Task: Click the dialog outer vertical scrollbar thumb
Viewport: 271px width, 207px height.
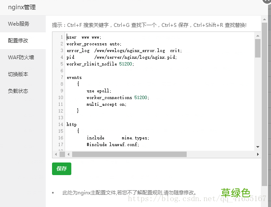Action: 264,104
